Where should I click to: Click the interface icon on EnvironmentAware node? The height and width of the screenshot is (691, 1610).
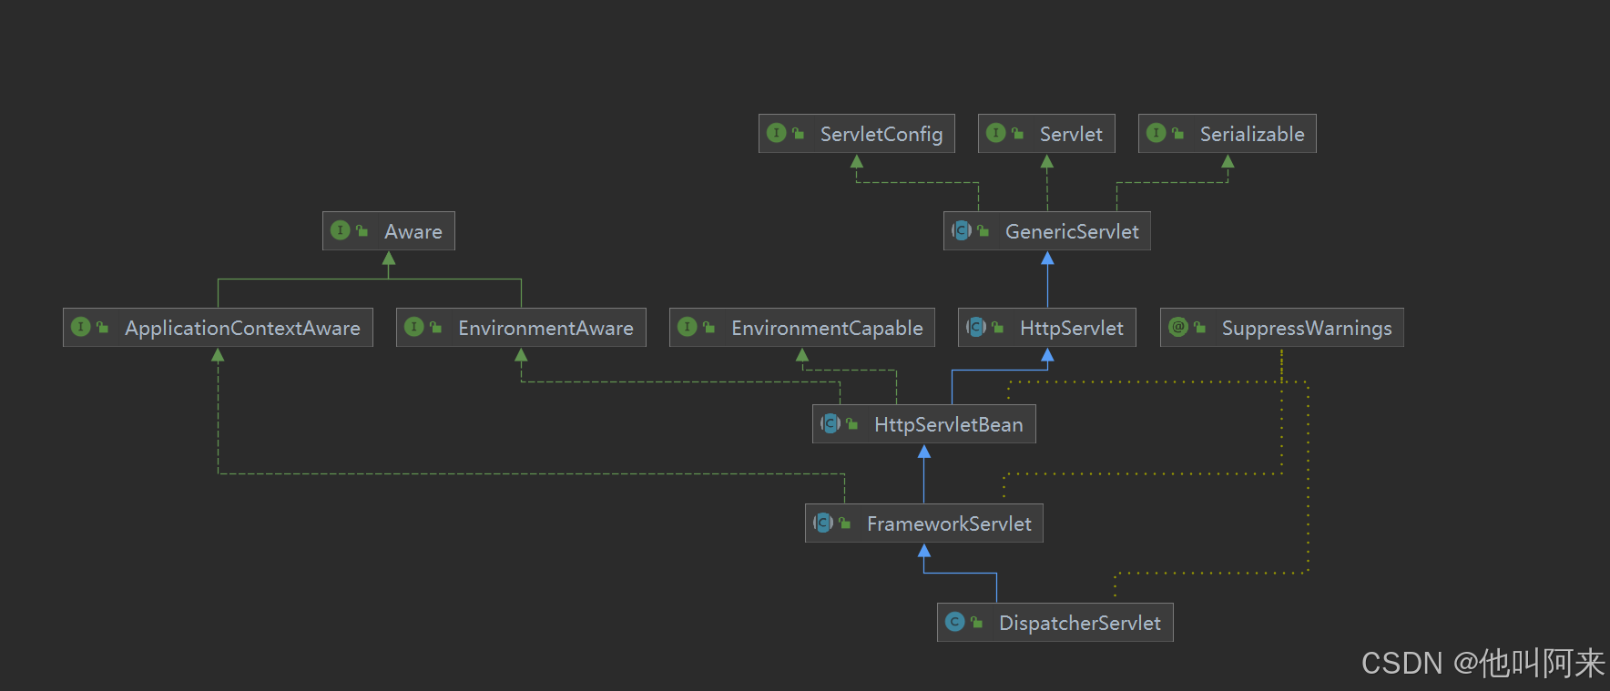[413, 327]
